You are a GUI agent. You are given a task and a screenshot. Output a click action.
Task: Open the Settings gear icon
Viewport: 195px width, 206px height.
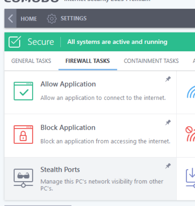(x=52, y=18)
